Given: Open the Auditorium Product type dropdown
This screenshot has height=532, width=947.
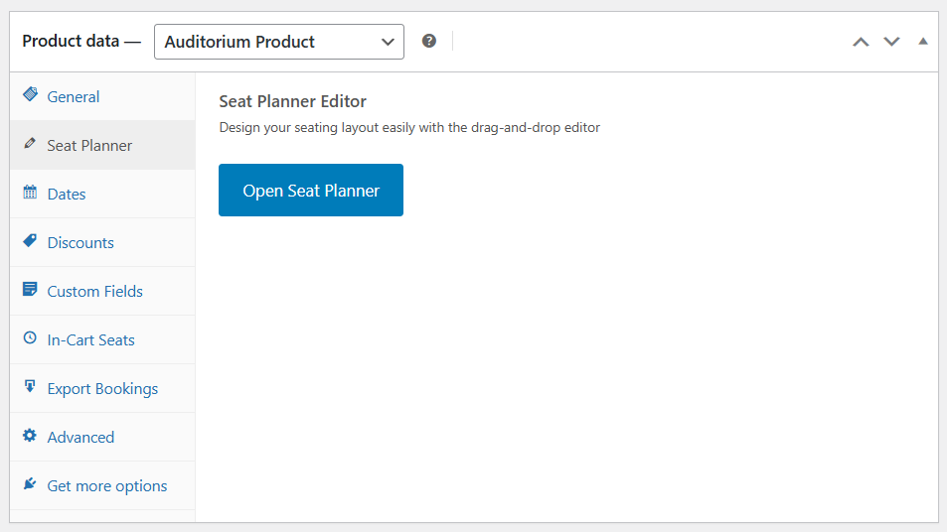Looking at the screenshot, I should (x=278, y=42).
